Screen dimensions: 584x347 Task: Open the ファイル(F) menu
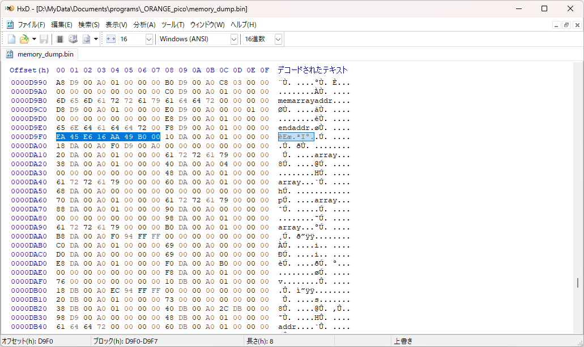click(x=31, y=25)
